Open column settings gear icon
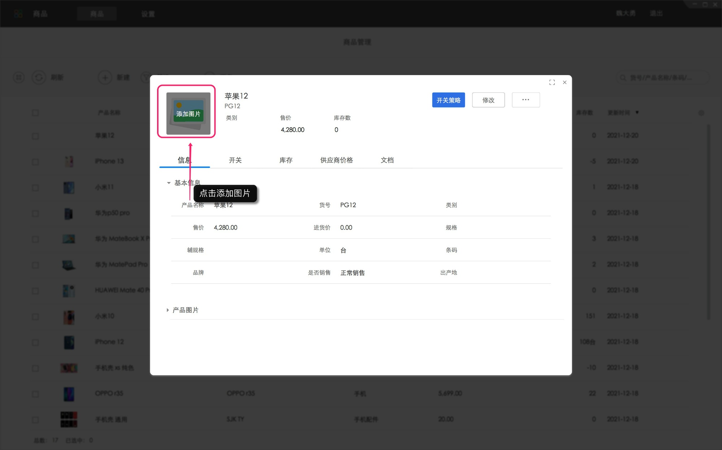Viewport: 722px width, 450px height. pos(701,113)
